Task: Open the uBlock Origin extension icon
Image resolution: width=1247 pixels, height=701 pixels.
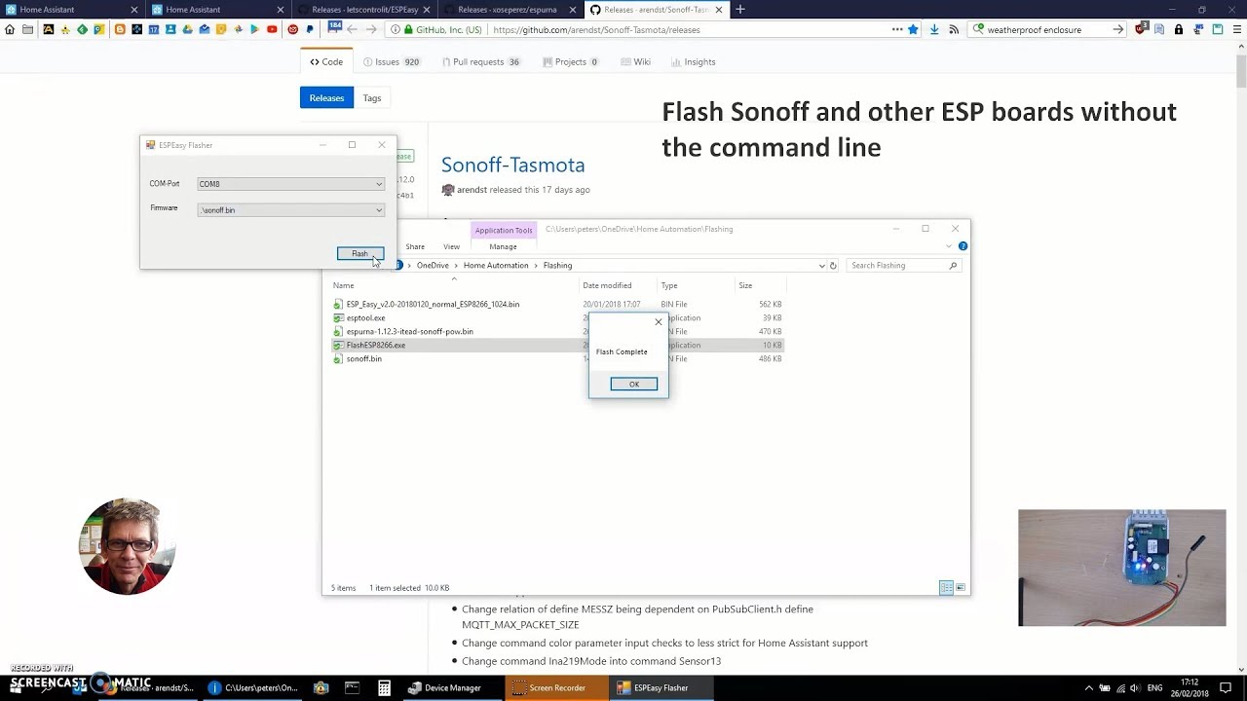Action: [1141, 30]
